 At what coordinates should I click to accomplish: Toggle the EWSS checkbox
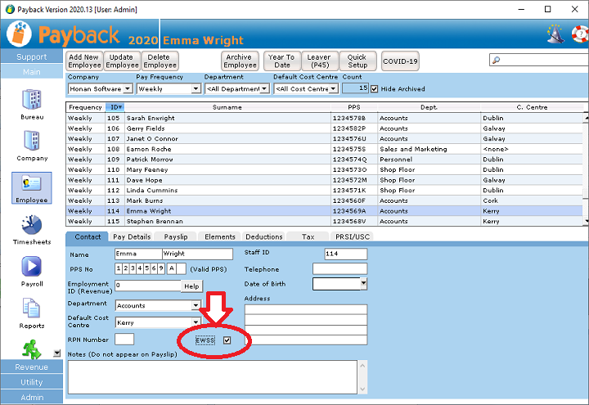click(227, 340)
